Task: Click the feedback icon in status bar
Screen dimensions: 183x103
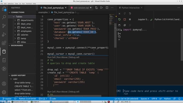Action: point(174,99)
